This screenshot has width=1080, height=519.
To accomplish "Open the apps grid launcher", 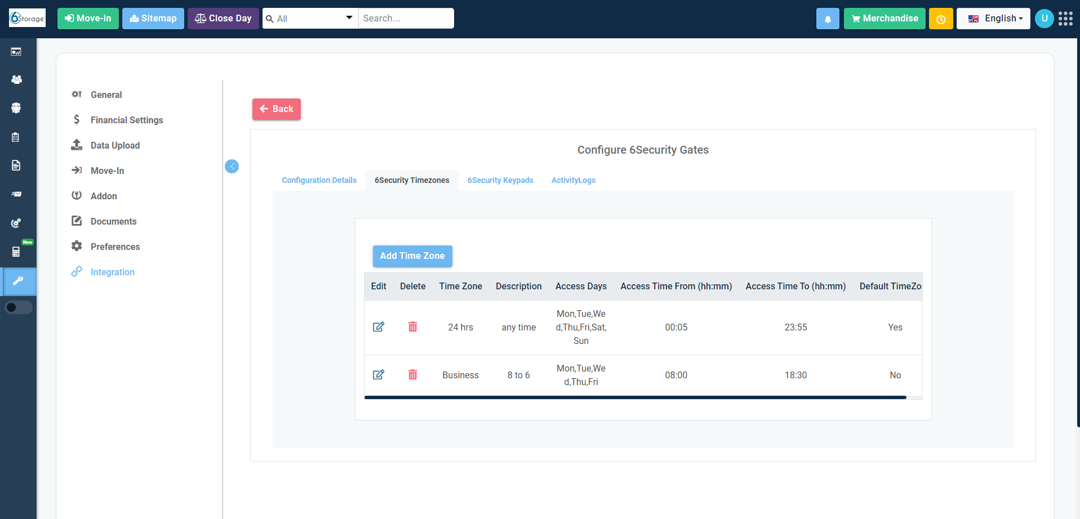I will tap(1066, 19).
